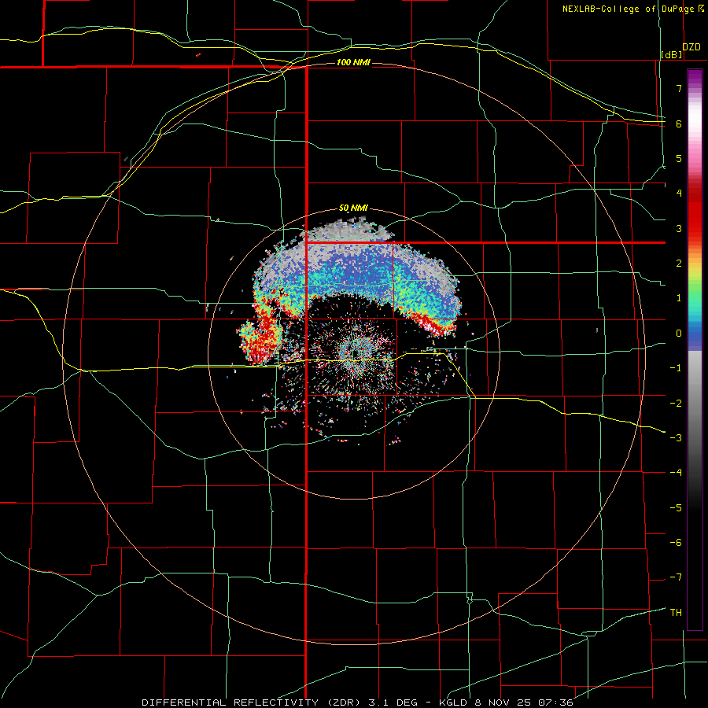Screen dimensions: 708x708
Task: Click the Differential Reflectivity caption at bottom
Action: tap(357, 702)
